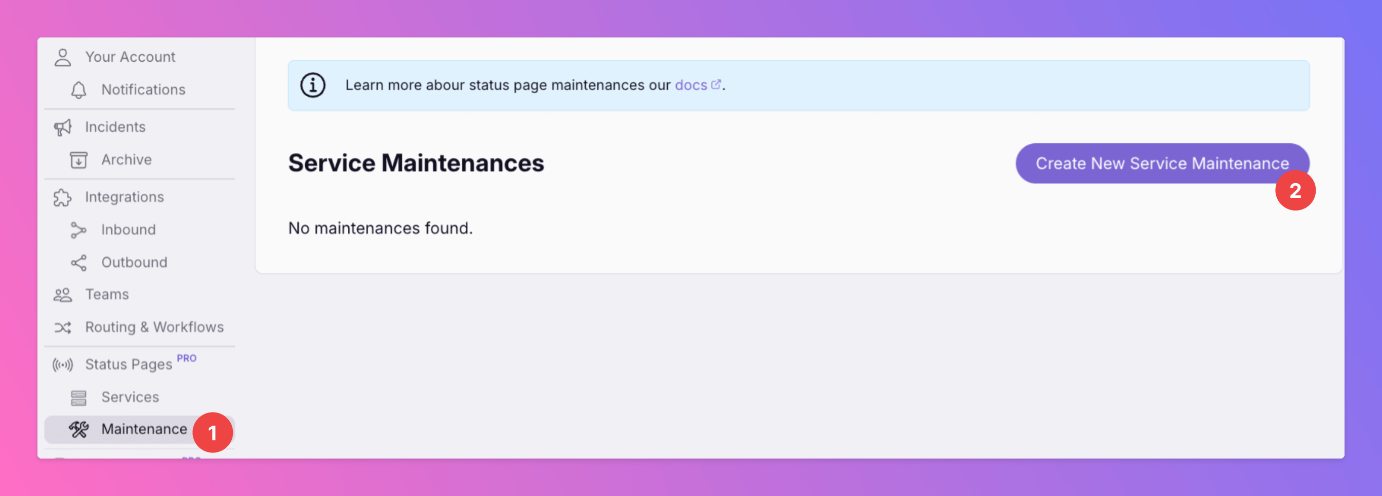The image size is (1382, 496).
Task: Click the PRO badge next to Status Pages
Action: tap(187, 358)
